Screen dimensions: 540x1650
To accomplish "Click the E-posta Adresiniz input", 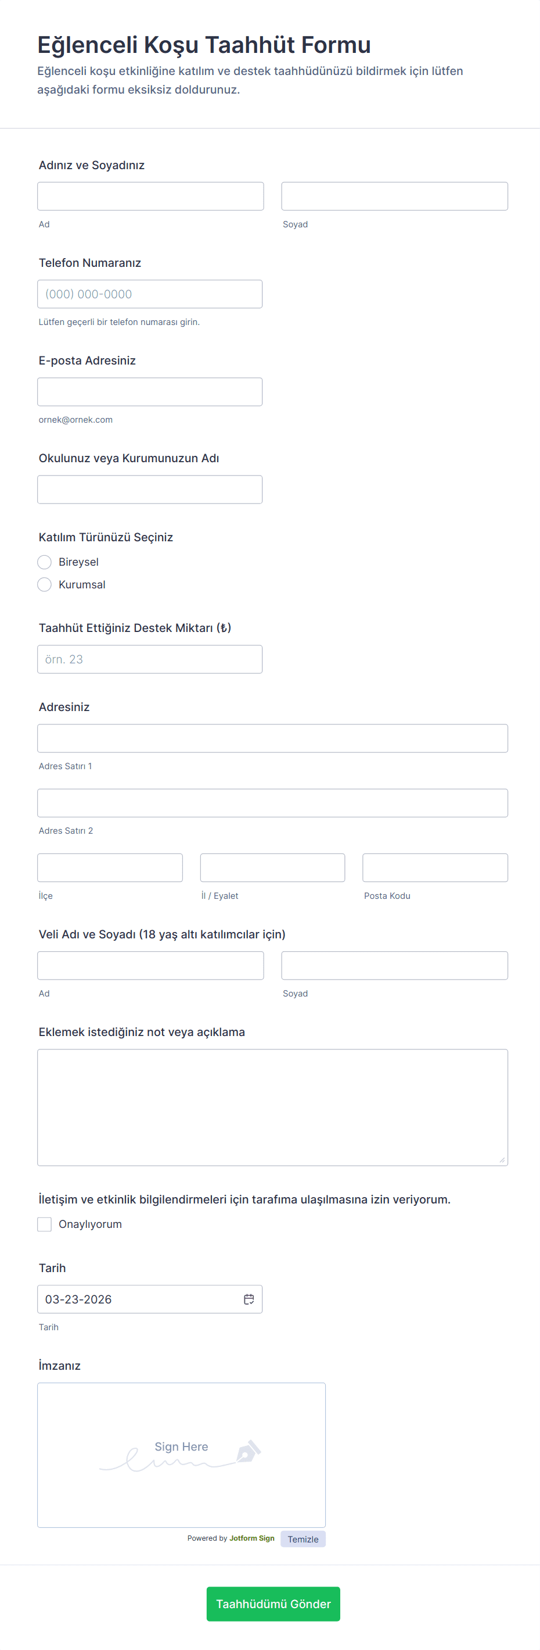I will (x=150, y=391).
